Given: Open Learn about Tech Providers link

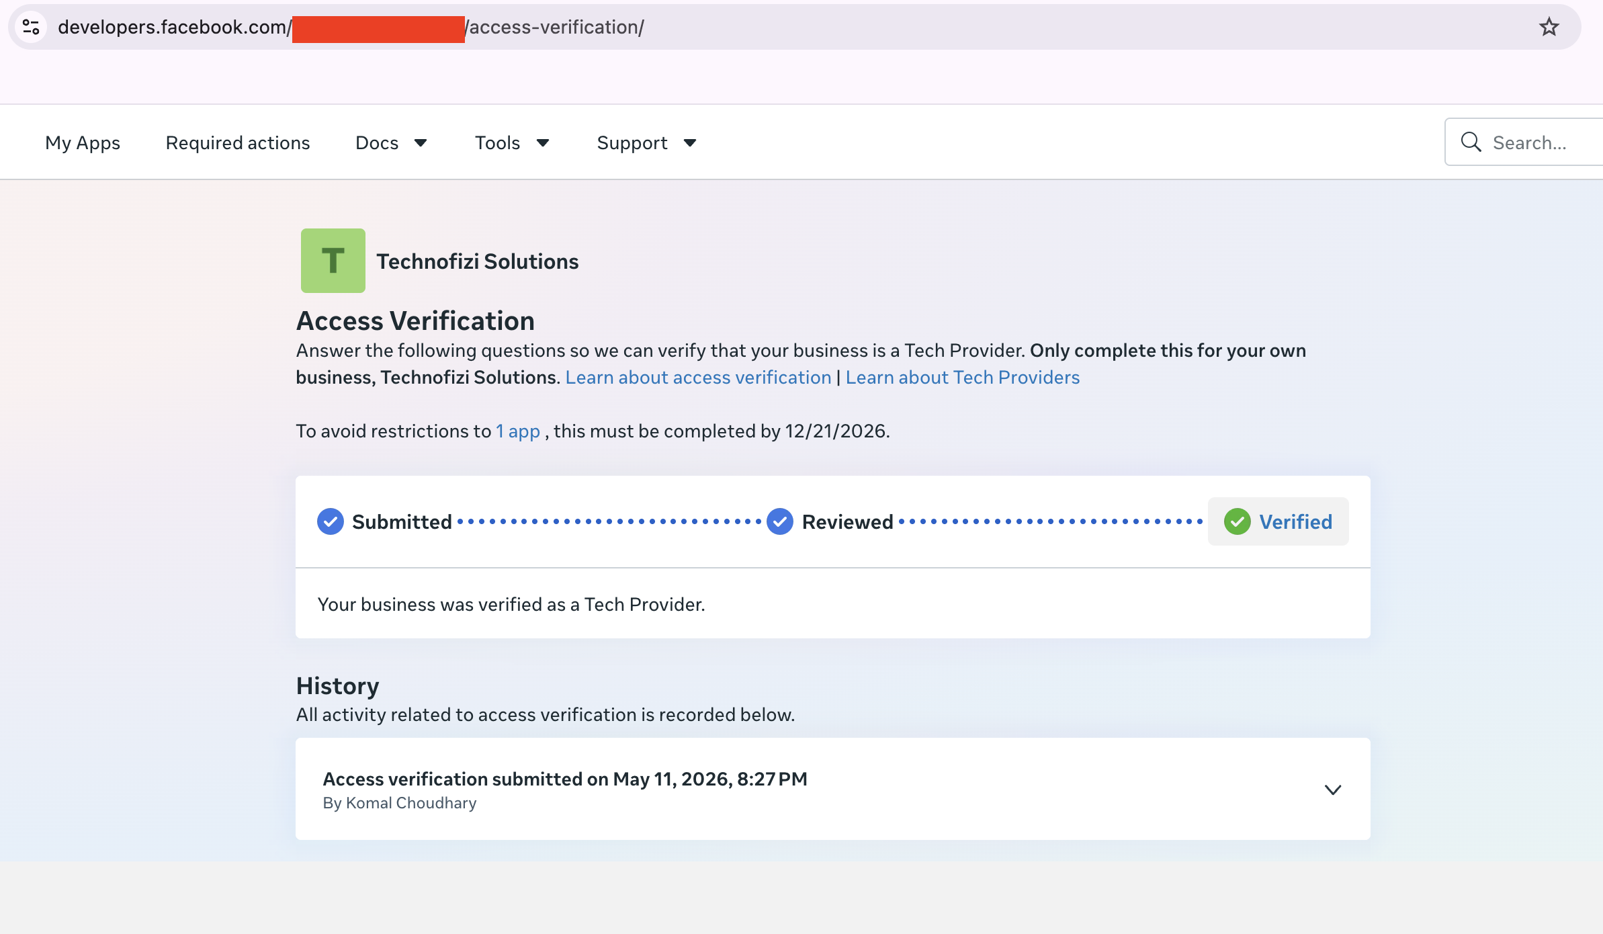Looking at the screenshot, I should (963, 377).
